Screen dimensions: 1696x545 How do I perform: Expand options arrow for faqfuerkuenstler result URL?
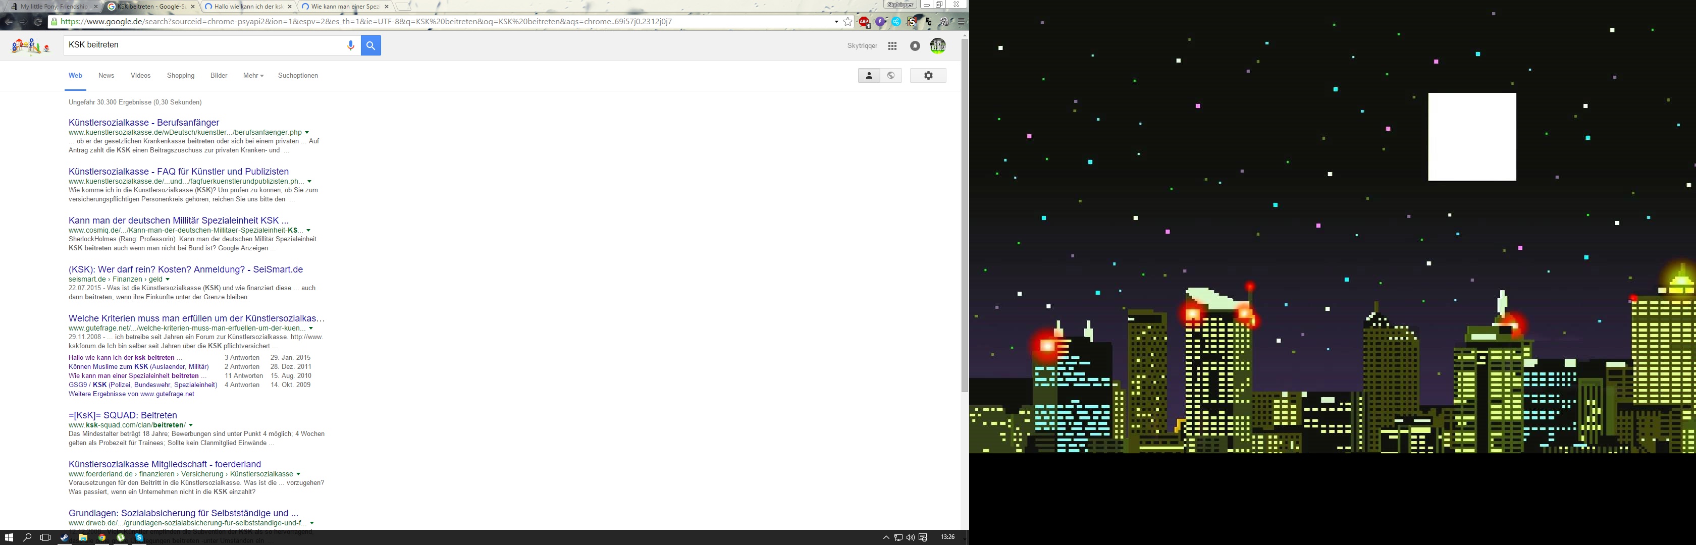coord(309,182)
